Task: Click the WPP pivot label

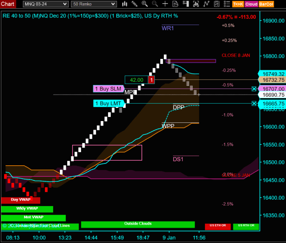Action: 168,126
